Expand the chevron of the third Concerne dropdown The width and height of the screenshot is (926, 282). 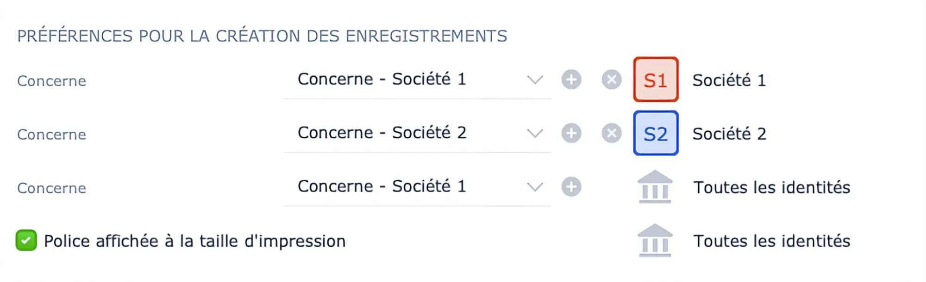point(535,187)
